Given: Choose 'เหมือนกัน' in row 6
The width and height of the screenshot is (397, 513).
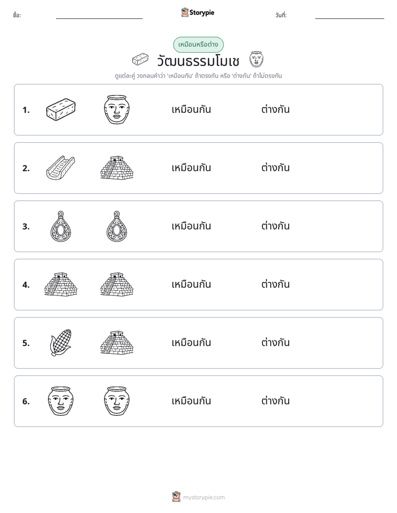Looking at the screenshot, I should point(191,401).
